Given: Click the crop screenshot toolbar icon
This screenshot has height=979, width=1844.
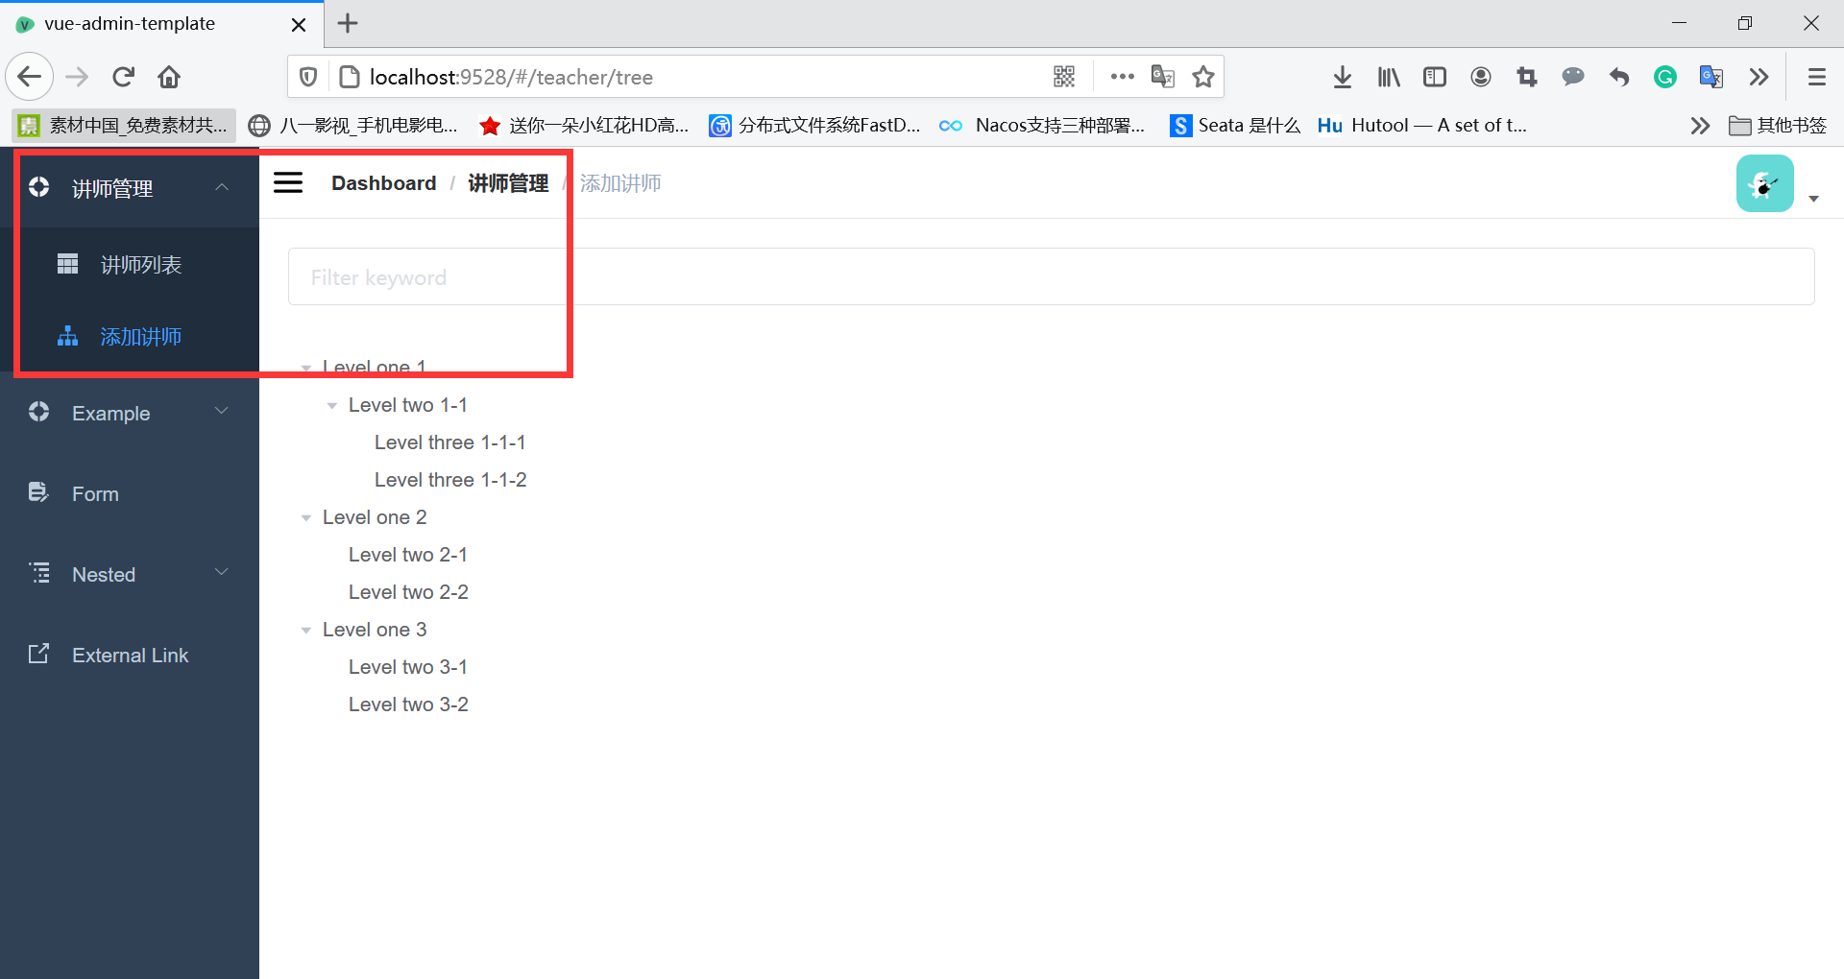Looking at the screenshot, I should [x=1527, y=77].
